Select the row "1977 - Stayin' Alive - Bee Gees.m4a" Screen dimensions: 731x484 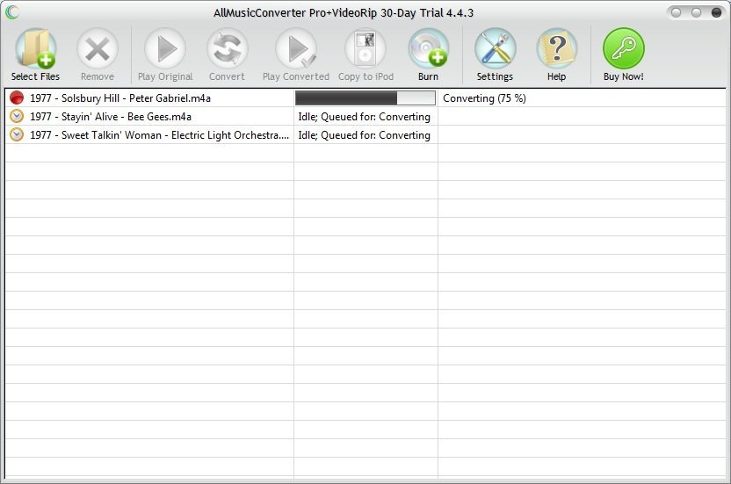[x=365, y=116]
